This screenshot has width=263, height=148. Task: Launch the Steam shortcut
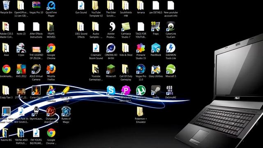tap(156, 90)
